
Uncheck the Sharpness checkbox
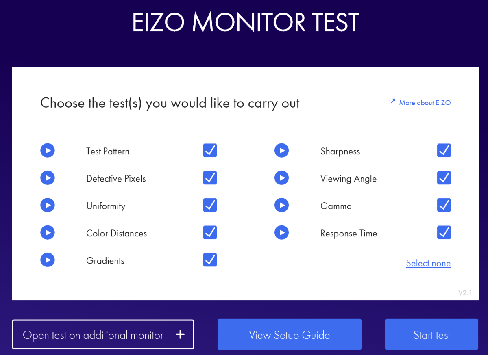444,150
